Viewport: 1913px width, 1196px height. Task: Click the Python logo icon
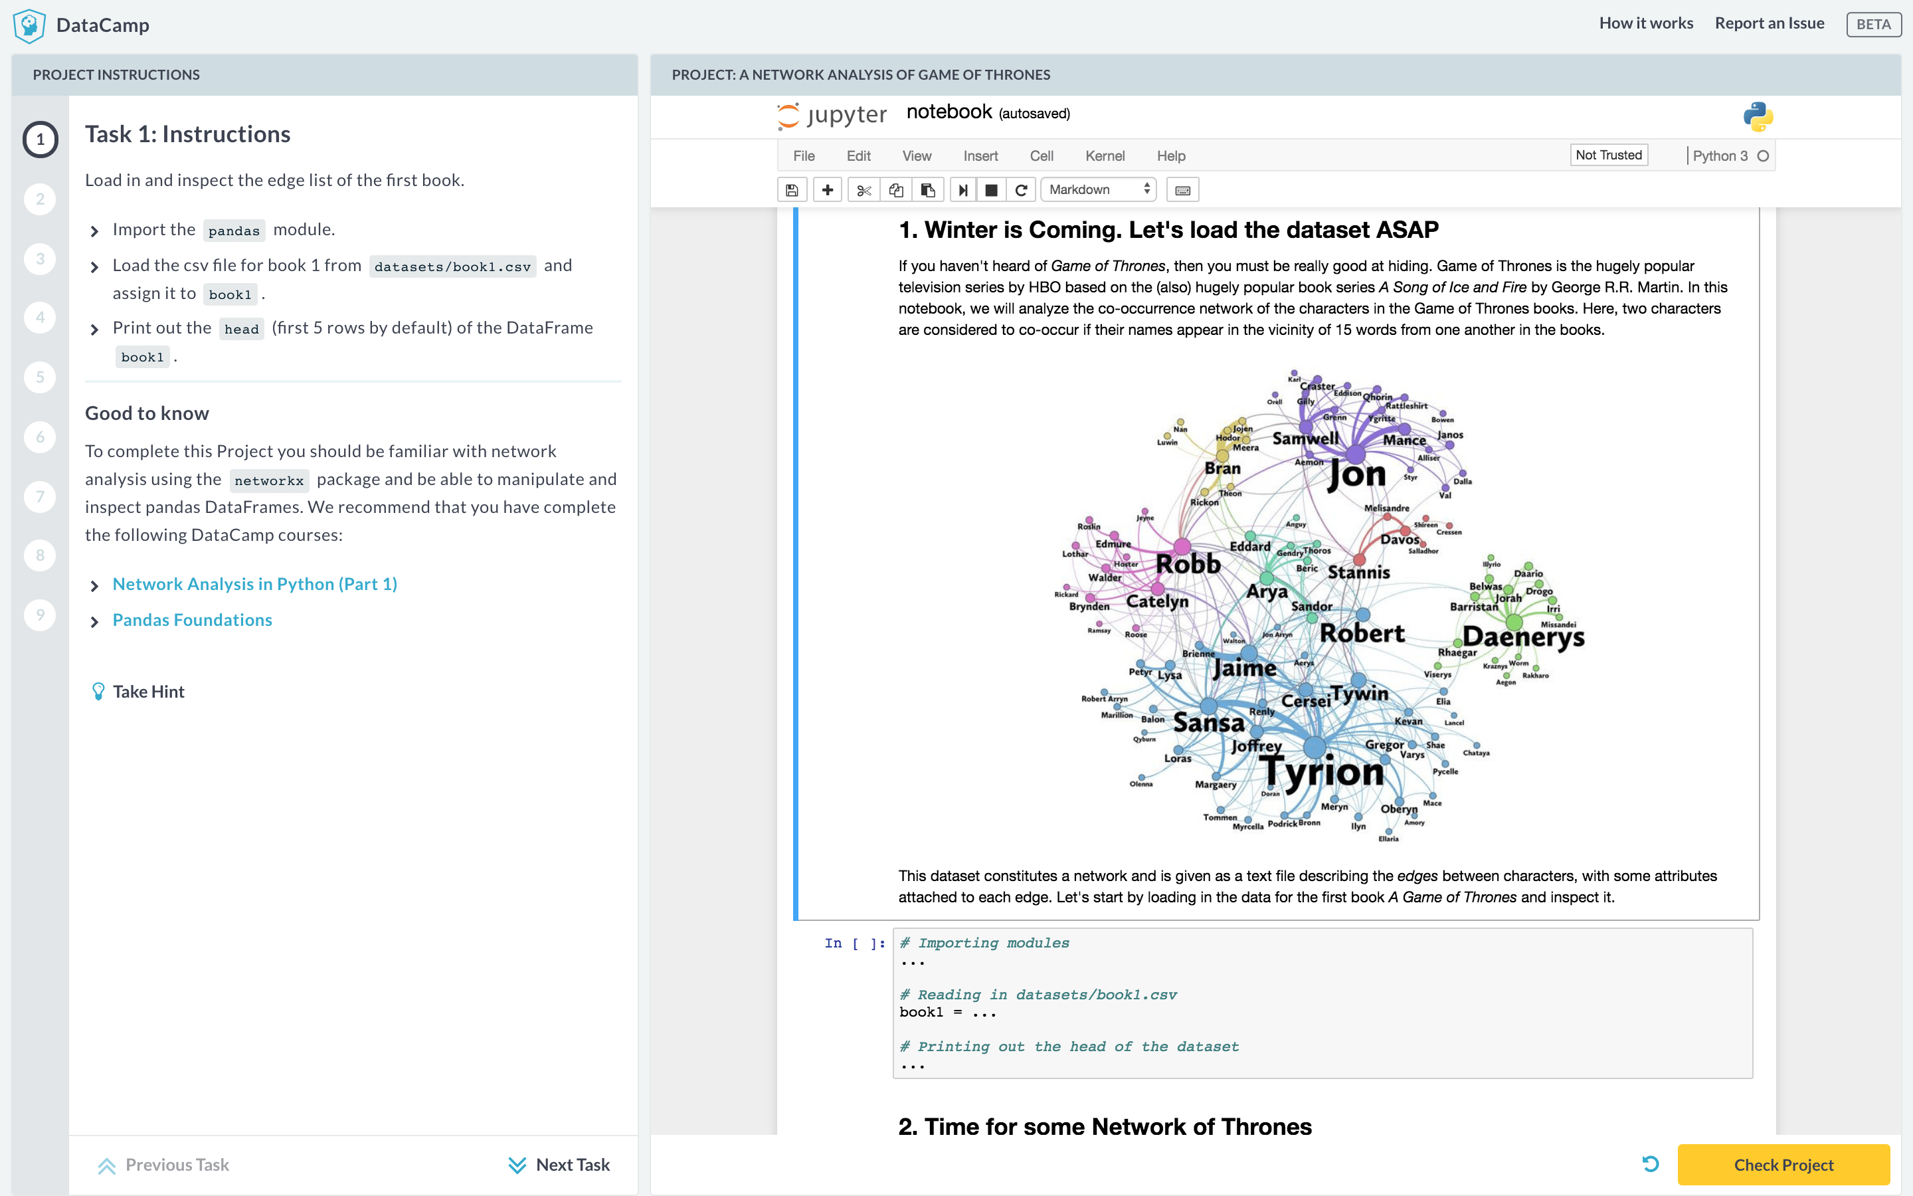pyautogui.click(x=1758, y=116)
